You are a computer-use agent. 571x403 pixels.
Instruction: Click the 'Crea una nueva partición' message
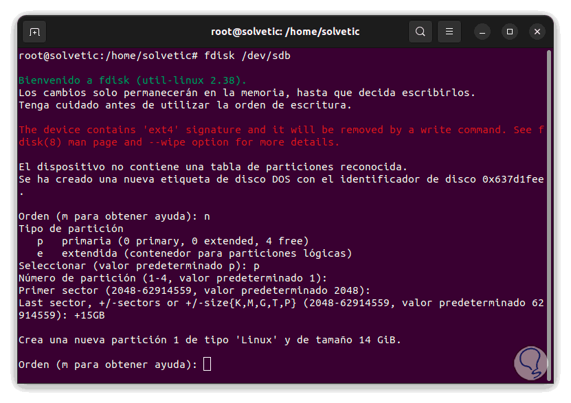click(x=209, y=339)
